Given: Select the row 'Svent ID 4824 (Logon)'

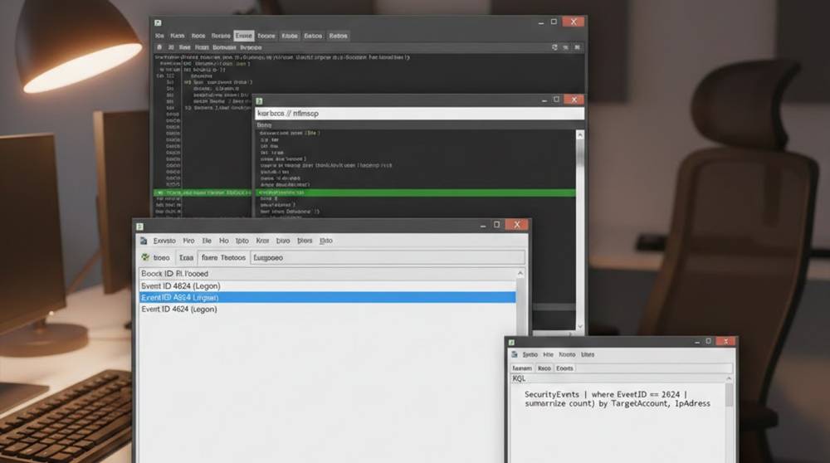Looking at the screenshot, I should (x=327, y=285).
